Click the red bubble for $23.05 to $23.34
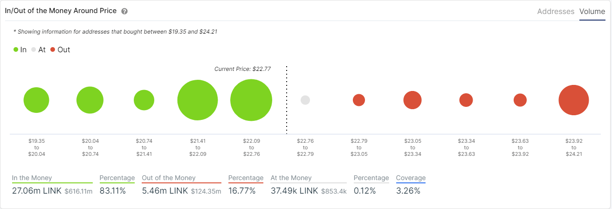This screenshot has width=612, height=209. [413, 100]
